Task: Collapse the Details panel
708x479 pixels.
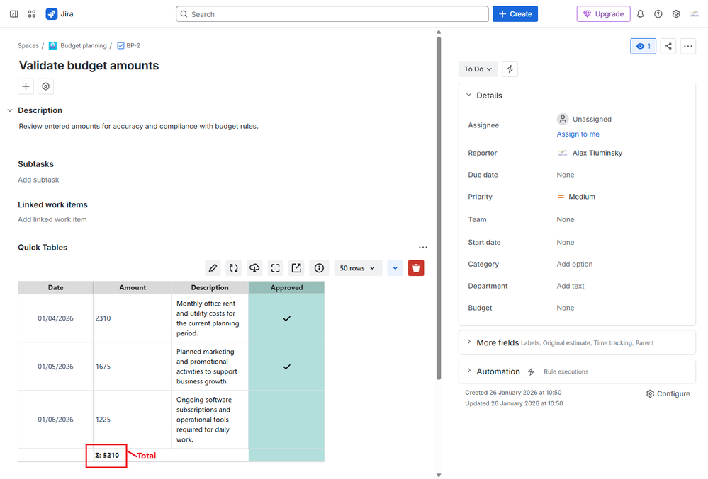Action: pyautogui.click(x=468, y=95)
